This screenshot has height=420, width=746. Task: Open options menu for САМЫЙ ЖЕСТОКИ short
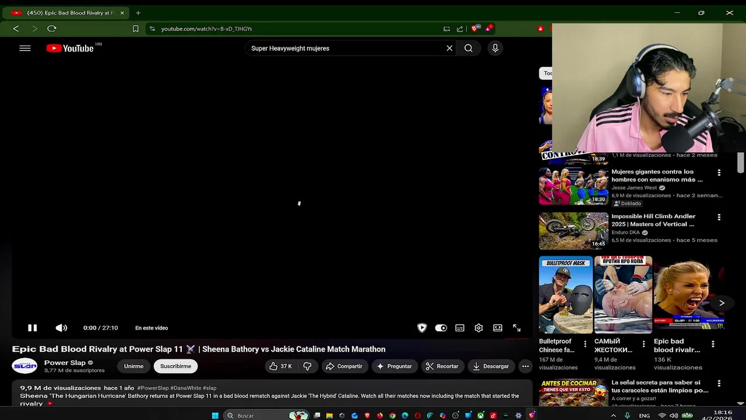tap(643, 344)
